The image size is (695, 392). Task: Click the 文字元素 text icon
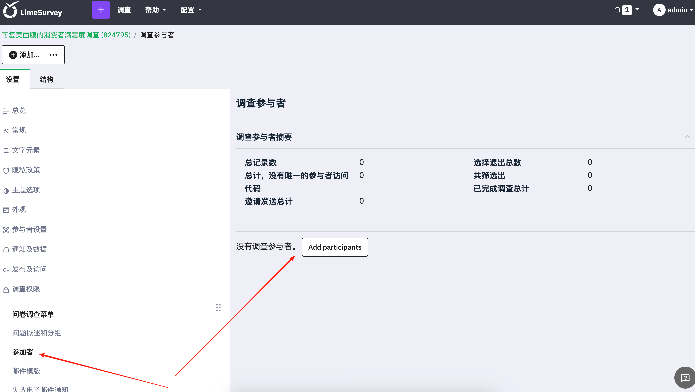click(6, 151)
